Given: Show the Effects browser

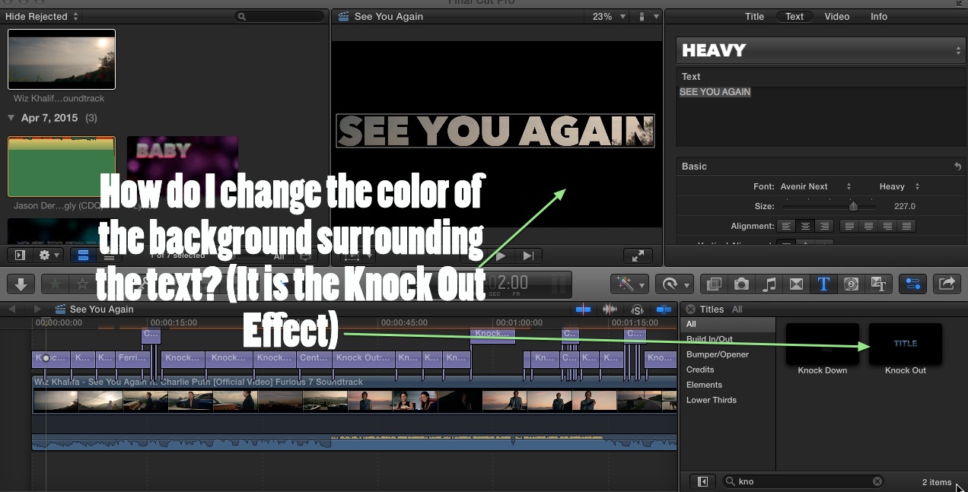Looking at the screenshot, I should click(x=713, y=284).
